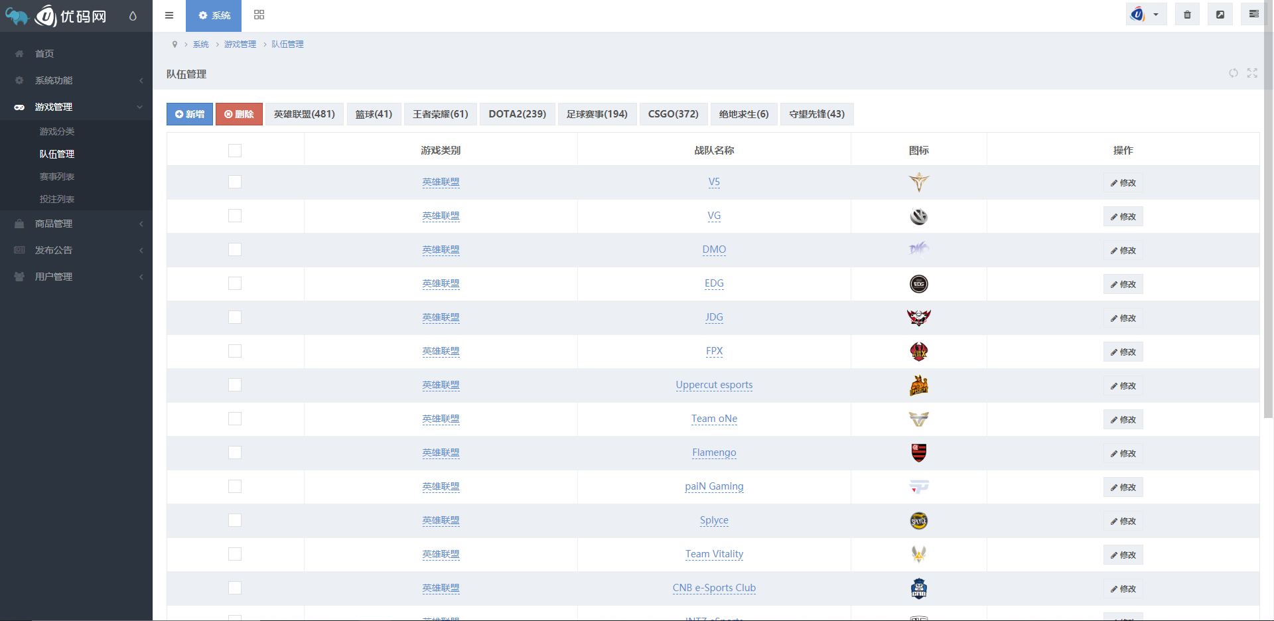Open the right-side list menu icon

pyautogui.click(x=1253, y=15)
